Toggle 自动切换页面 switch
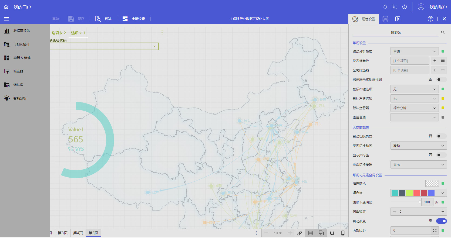This screenshot has height=238, width=451. [441, 136]
